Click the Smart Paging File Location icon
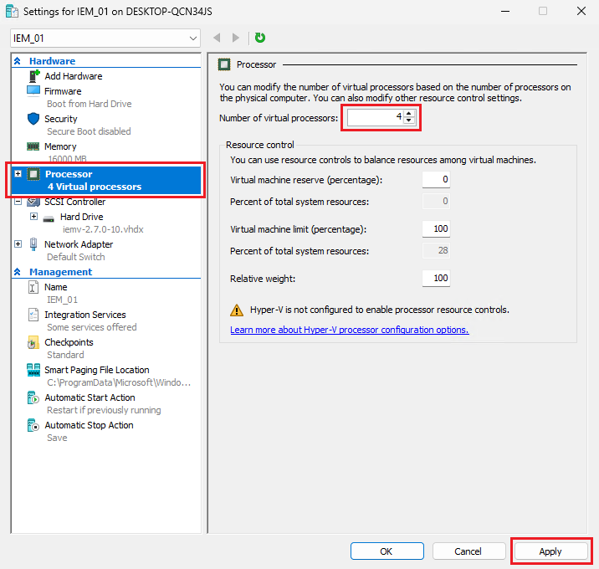This screenshot has height=569, width=599. [33, 370]
